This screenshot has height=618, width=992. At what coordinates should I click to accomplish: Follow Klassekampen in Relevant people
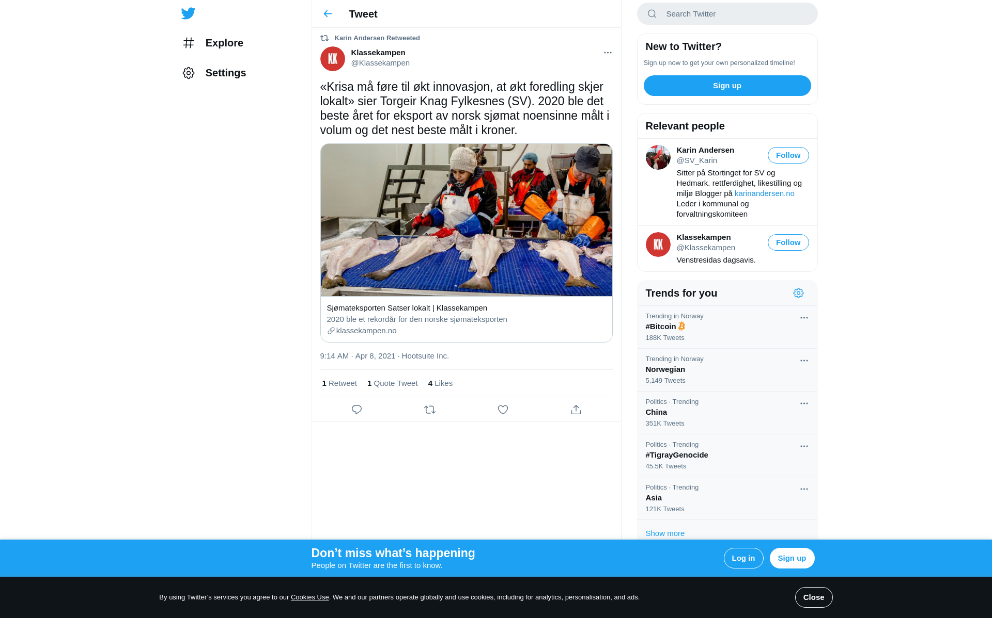pos(788,242)
